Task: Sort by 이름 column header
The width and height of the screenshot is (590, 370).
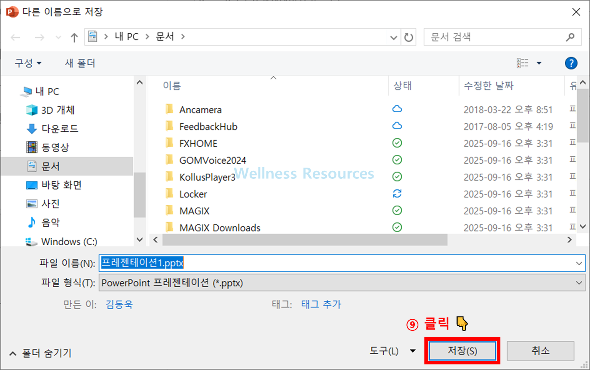Action: [x=172, y=86]
